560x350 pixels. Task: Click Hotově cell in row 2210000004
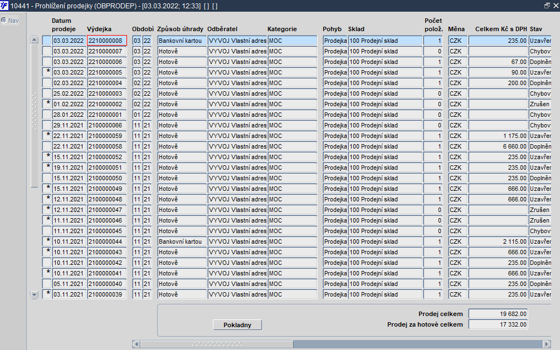tap(182, 83)
